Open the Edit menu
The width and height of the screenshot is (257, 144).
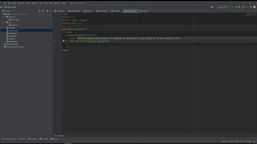point(9,3)
